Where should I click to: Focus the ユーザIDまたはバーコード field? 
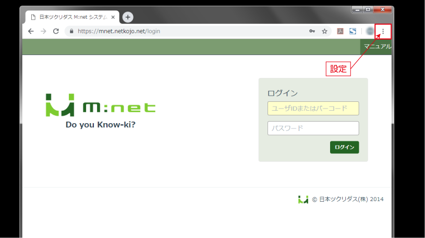click(313, 108)
